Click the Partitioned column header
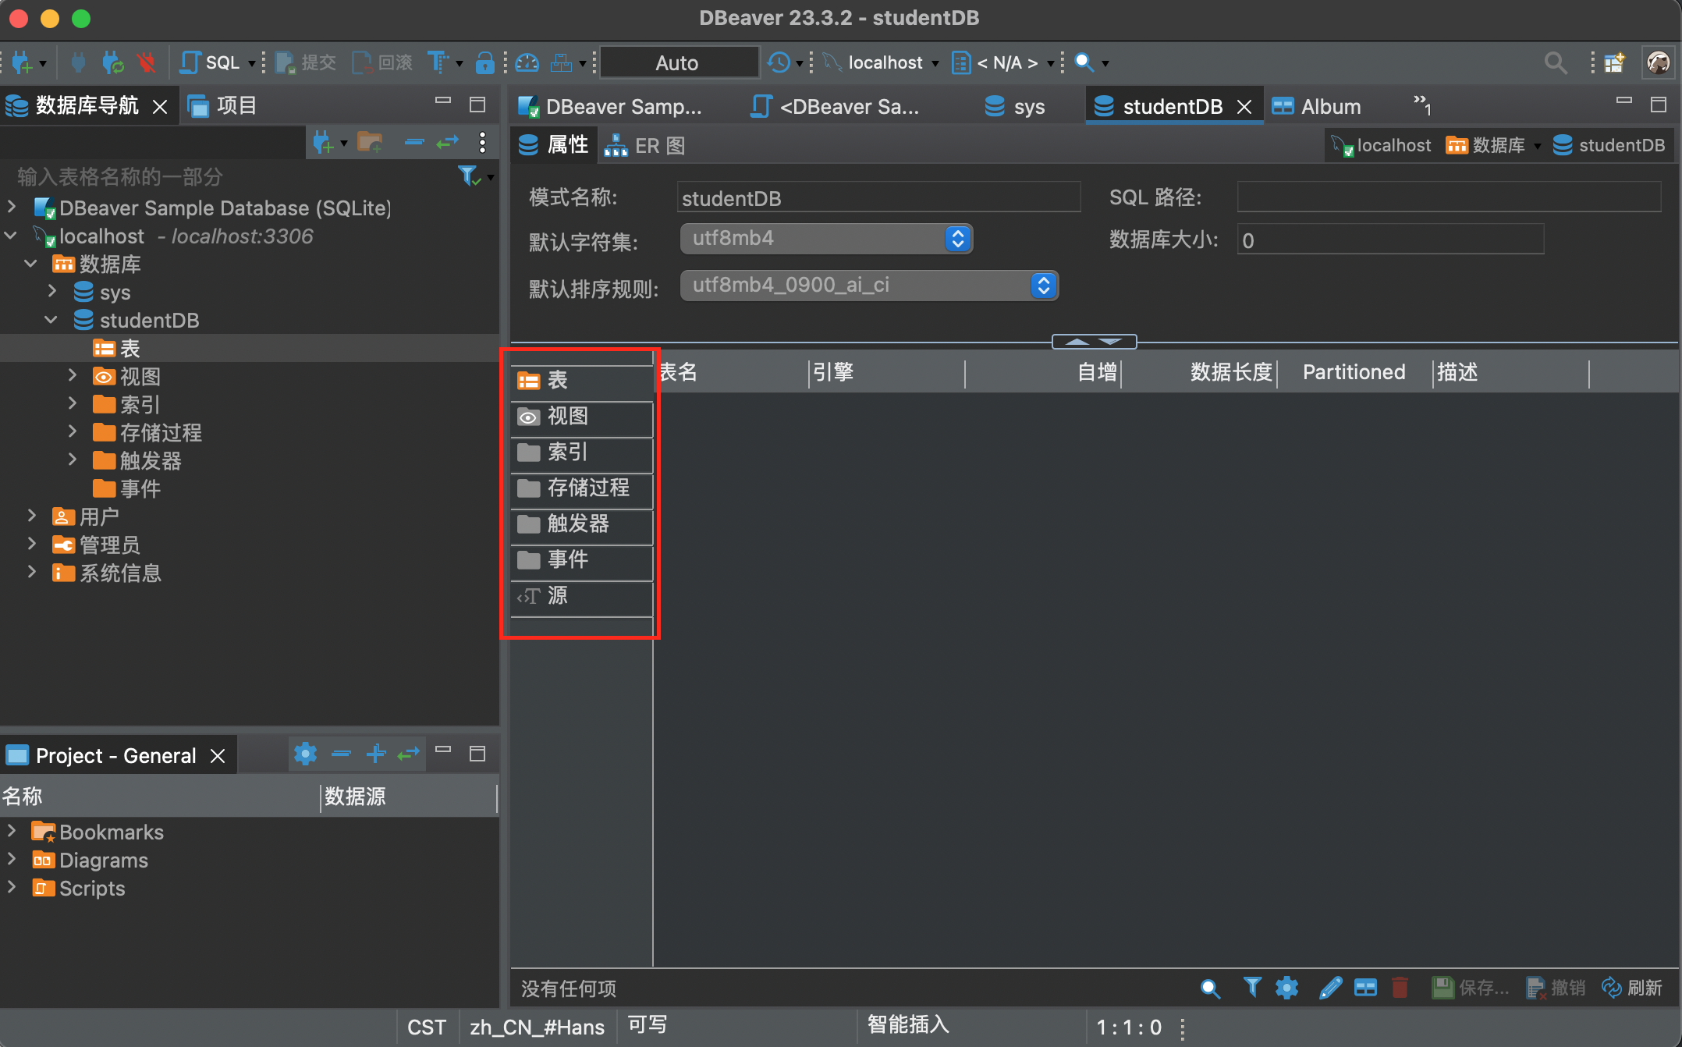1682x1047 pixels. pos(1355,372)
